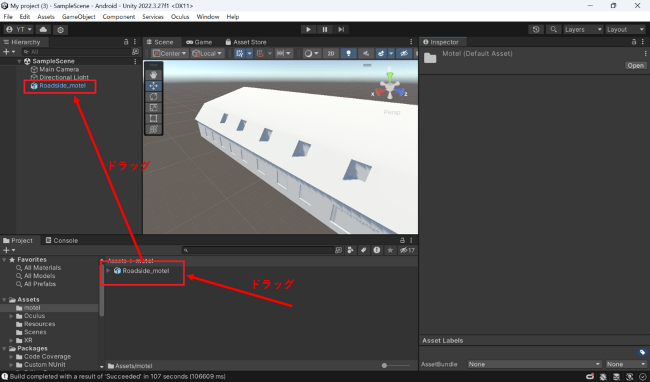This screenshot has width=650, height=382.
Task: Expand Roadside_motel asset in Project panel
Action: 108,271
